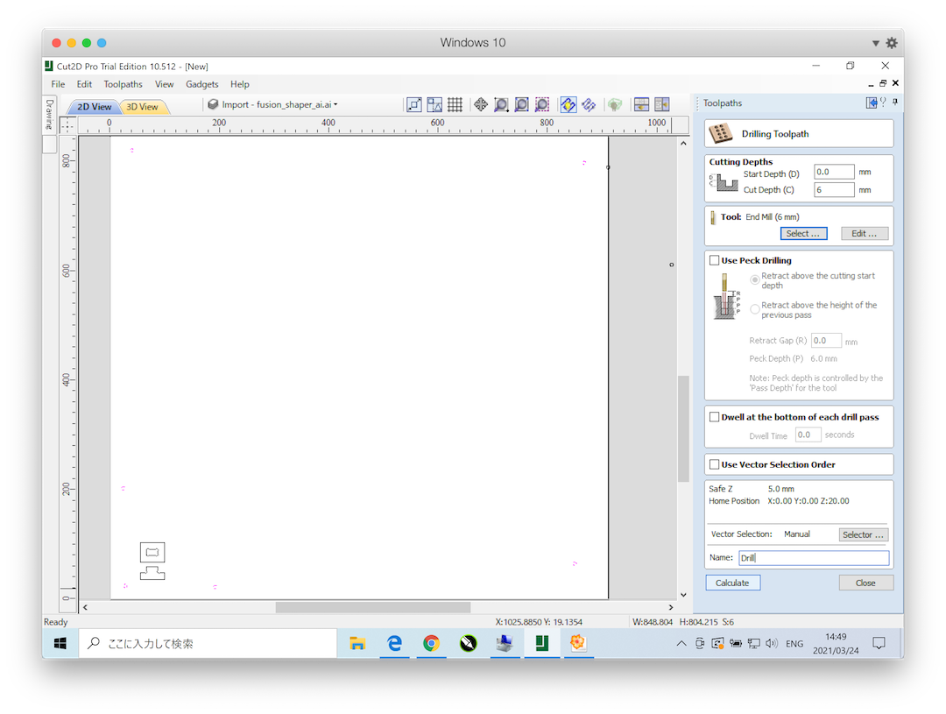946x714 pixels.
Task: Click the Drilling Toolpath icon
Action: pos(720,133)
